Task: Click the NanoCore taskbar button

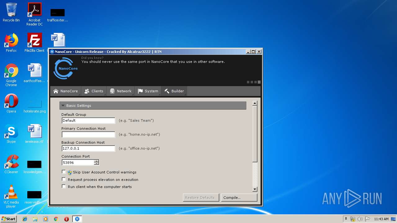Action: 77,219
